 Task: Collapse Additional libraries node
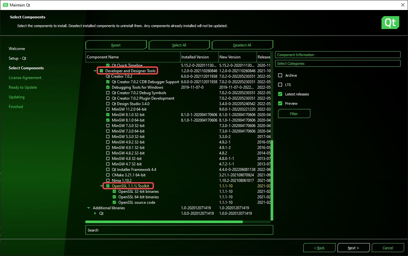click(x=89, y=208)
